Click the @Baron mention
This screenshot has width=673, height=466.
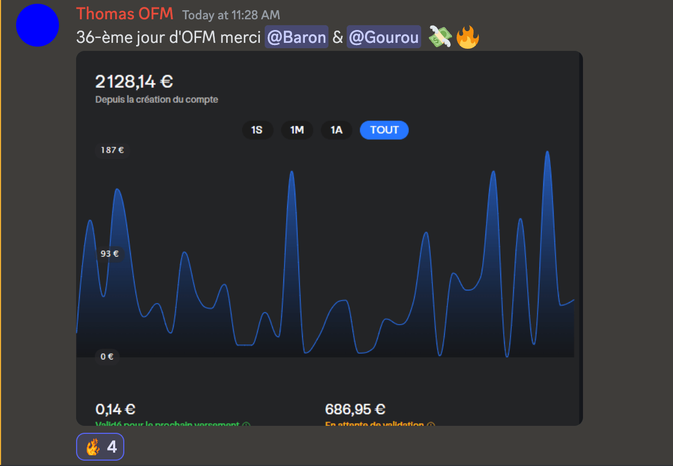pyautogui.click(x=296, y=37)
